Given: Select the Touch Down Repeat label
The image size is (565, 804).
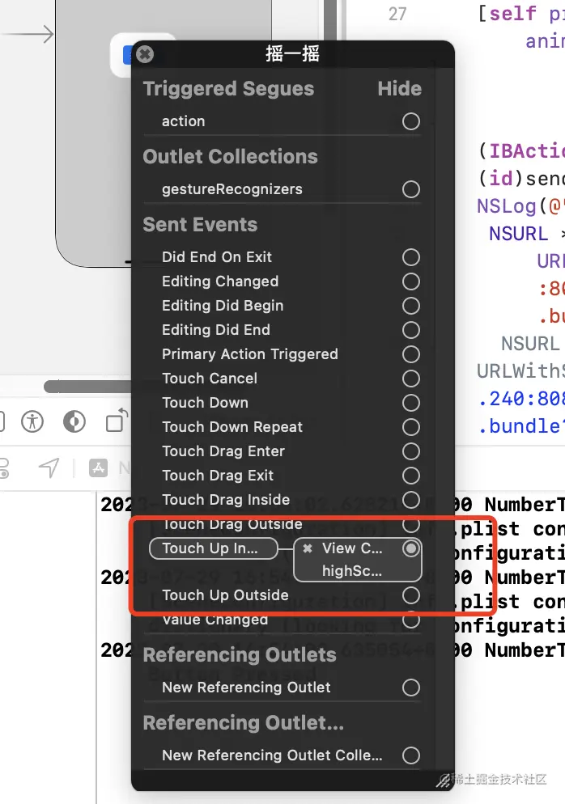Looking at the screenshot, I should click(x=232, y=426).
